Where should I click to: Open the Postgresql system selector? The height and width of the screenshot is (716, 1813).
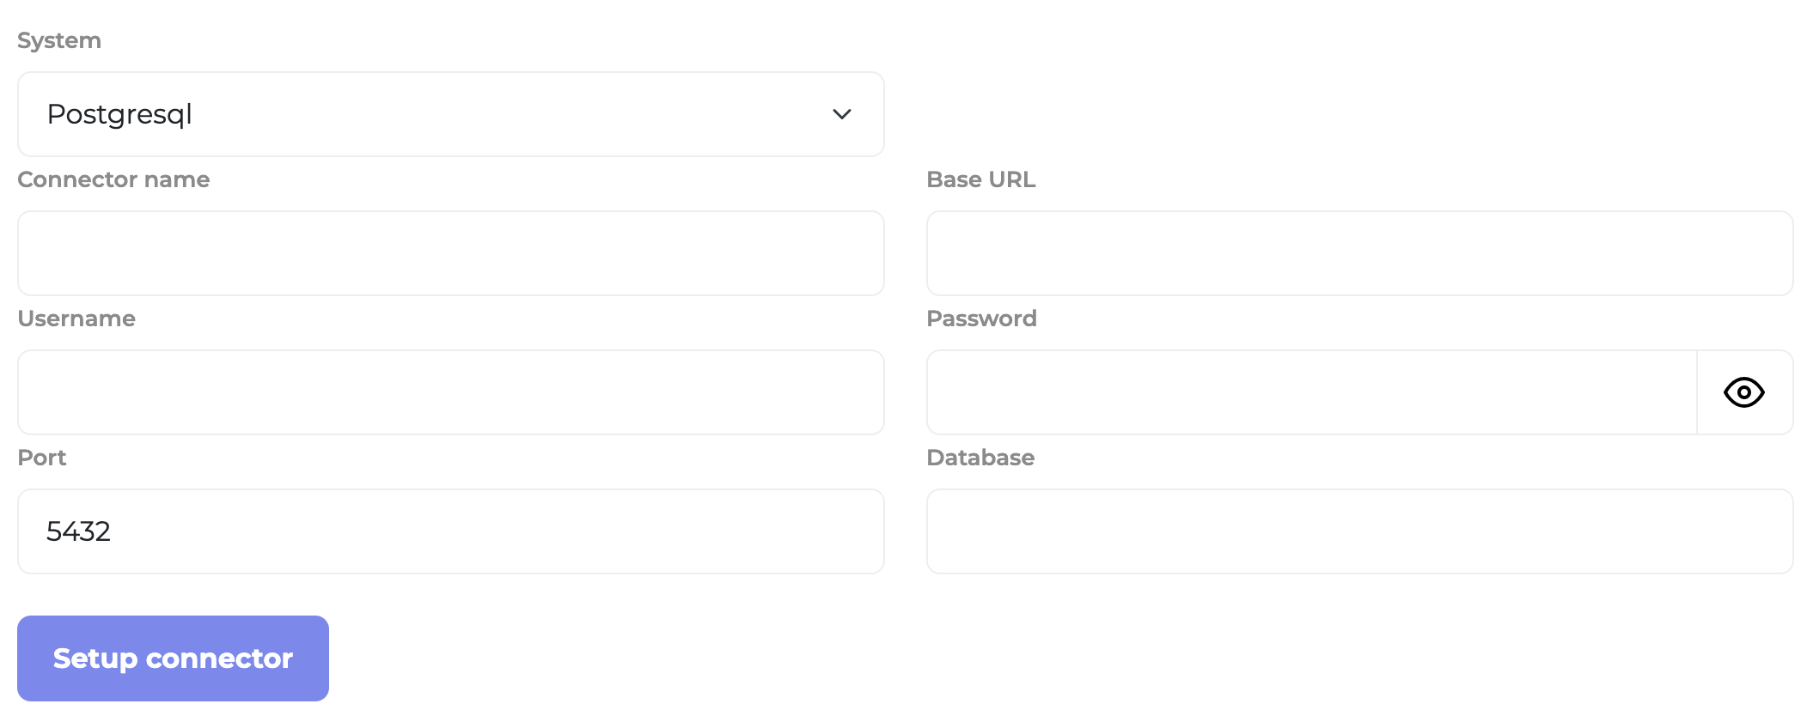pyautogui.click(x=450, y=114)
